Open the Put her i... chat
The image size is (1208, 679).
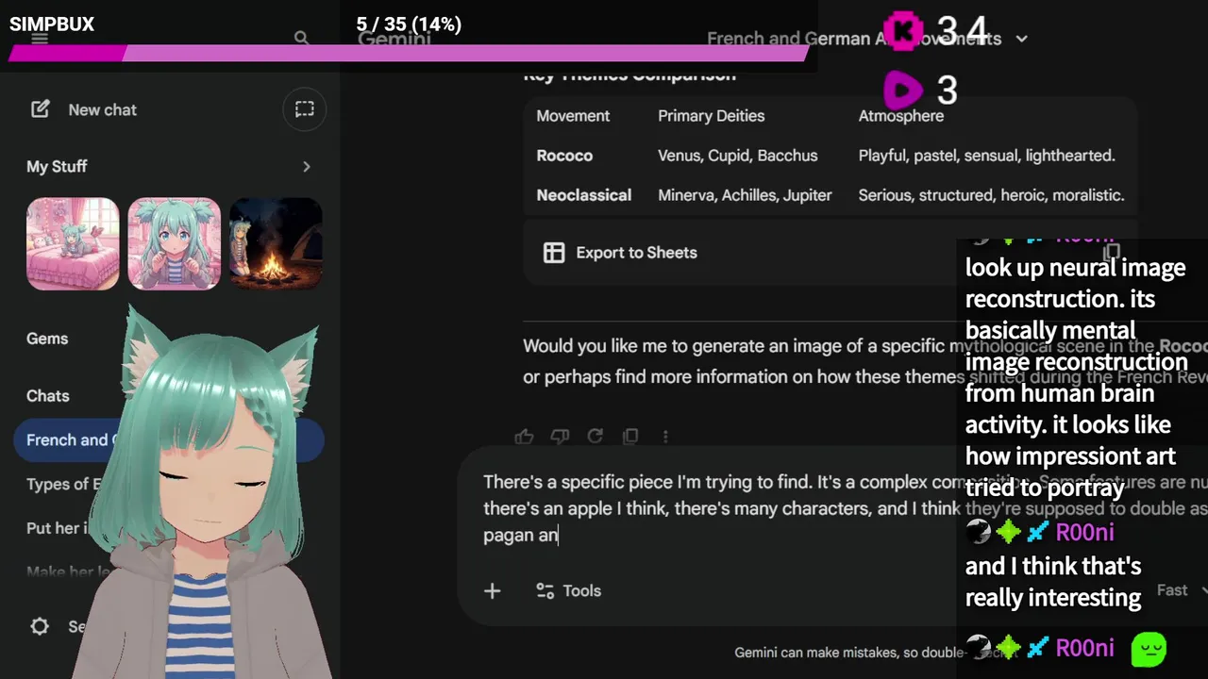[57, 528]
